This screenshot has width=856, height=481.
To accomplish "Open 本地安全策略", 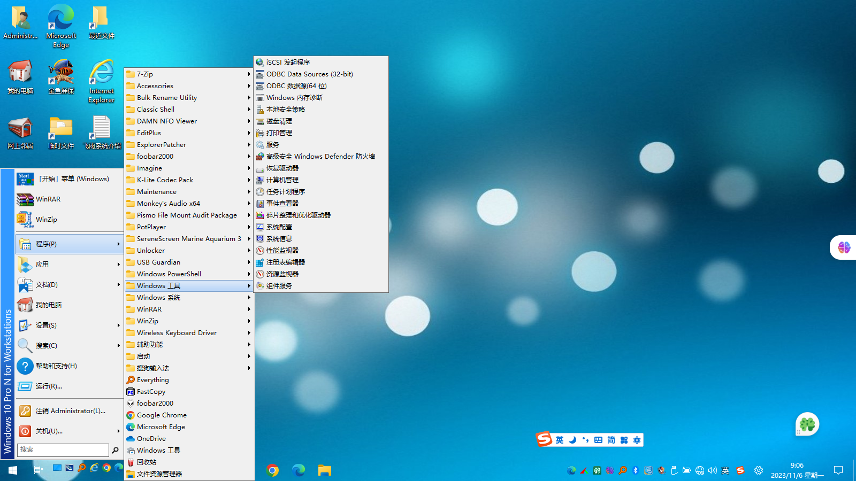I will point(321,110).
